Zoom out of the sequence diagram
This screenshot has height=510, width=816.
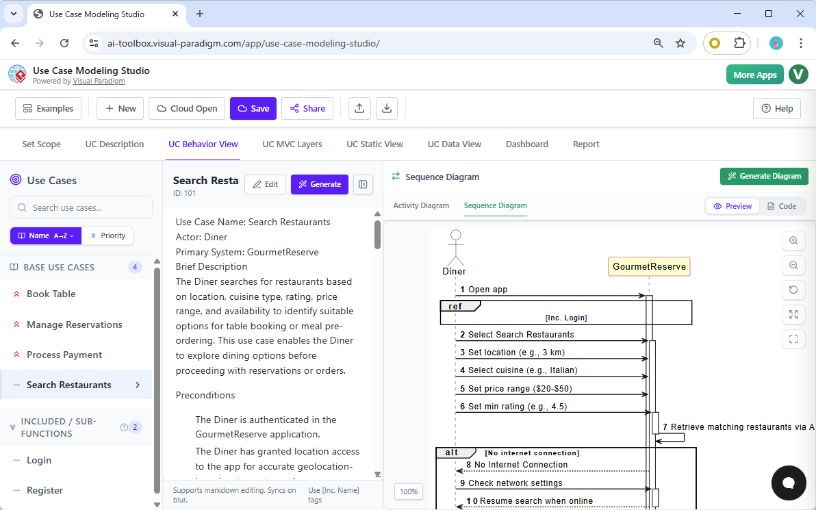[793, 265]
